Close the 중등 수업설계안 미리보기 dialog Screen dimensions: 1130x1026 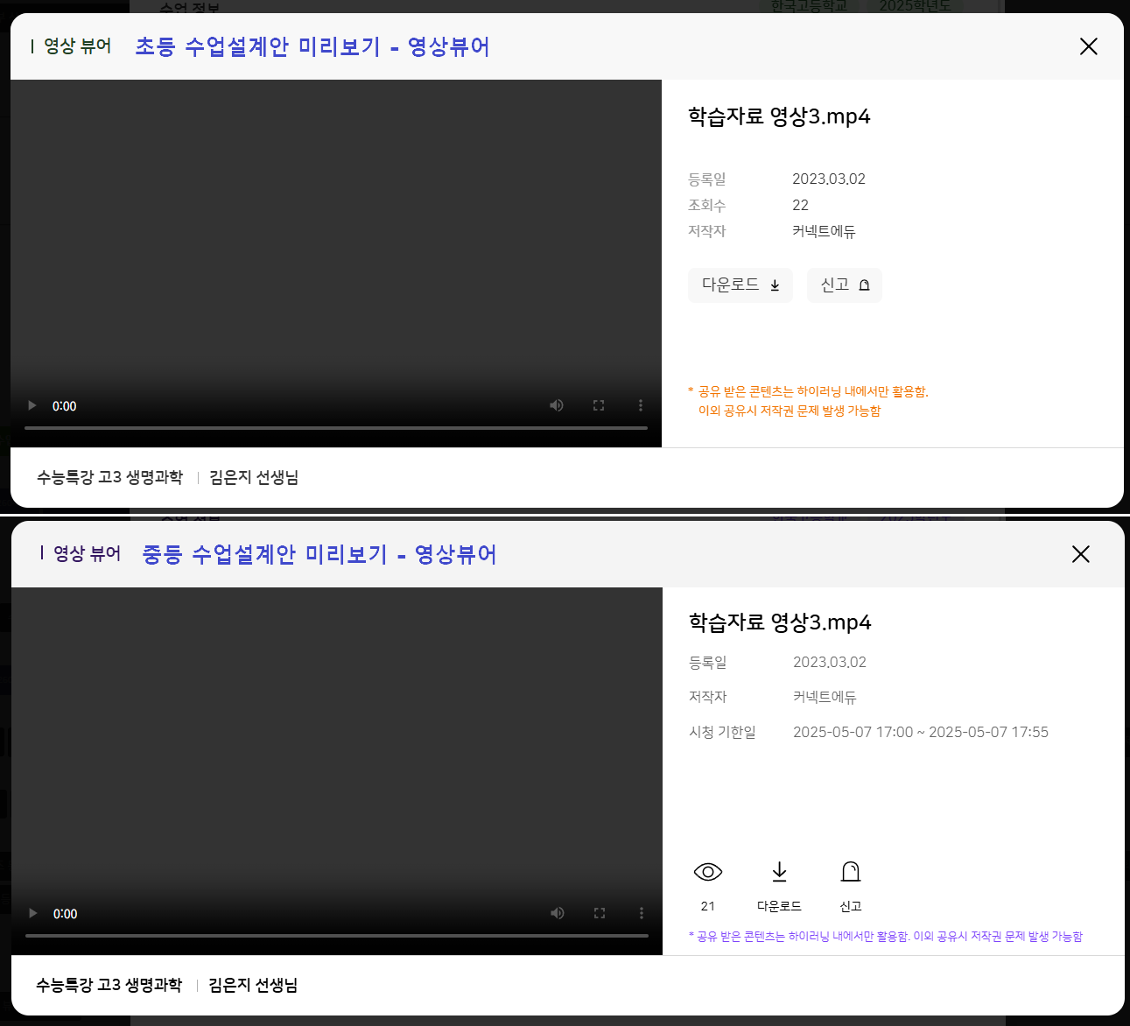pos(1081,554)
